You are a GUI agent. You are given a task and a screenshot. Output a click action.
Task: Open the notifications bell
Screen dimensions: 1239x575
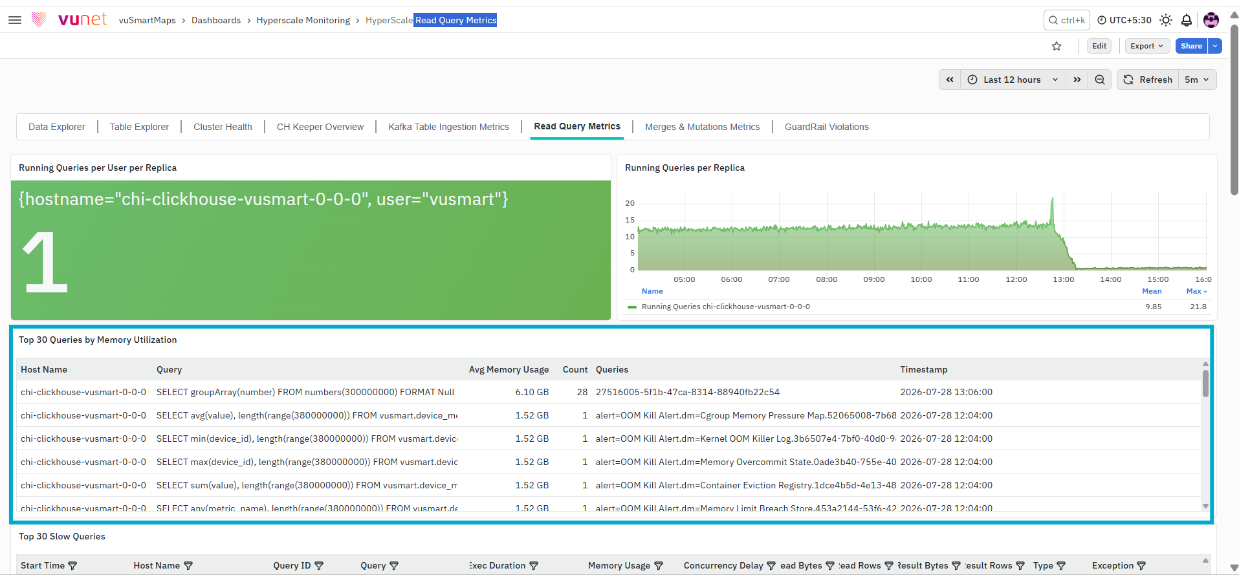(x=1187, y=20)
